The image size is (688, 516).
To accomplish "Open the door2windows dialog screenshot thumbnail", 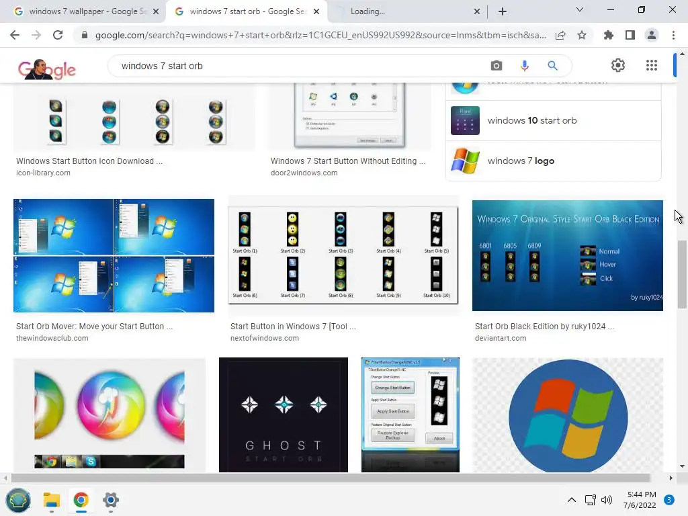I will tap(349, 117).
